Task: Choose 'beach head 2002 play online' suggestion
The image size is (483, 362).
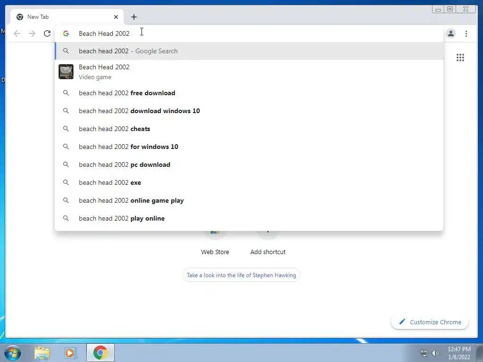Action: pyautogui.click(x=249, y=218)
